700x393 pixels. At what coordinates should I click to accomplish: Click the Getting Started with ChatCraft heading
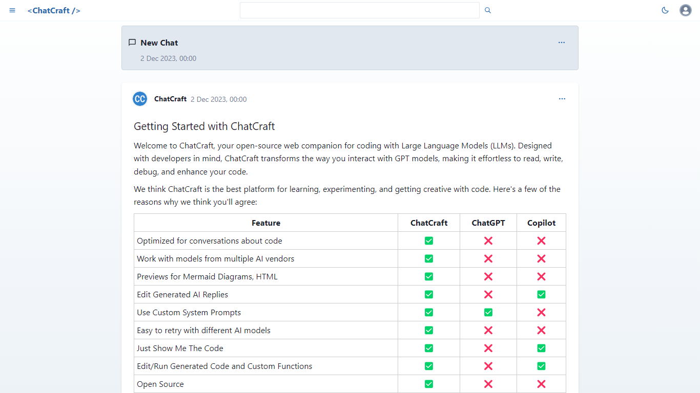tap(204, 126)
